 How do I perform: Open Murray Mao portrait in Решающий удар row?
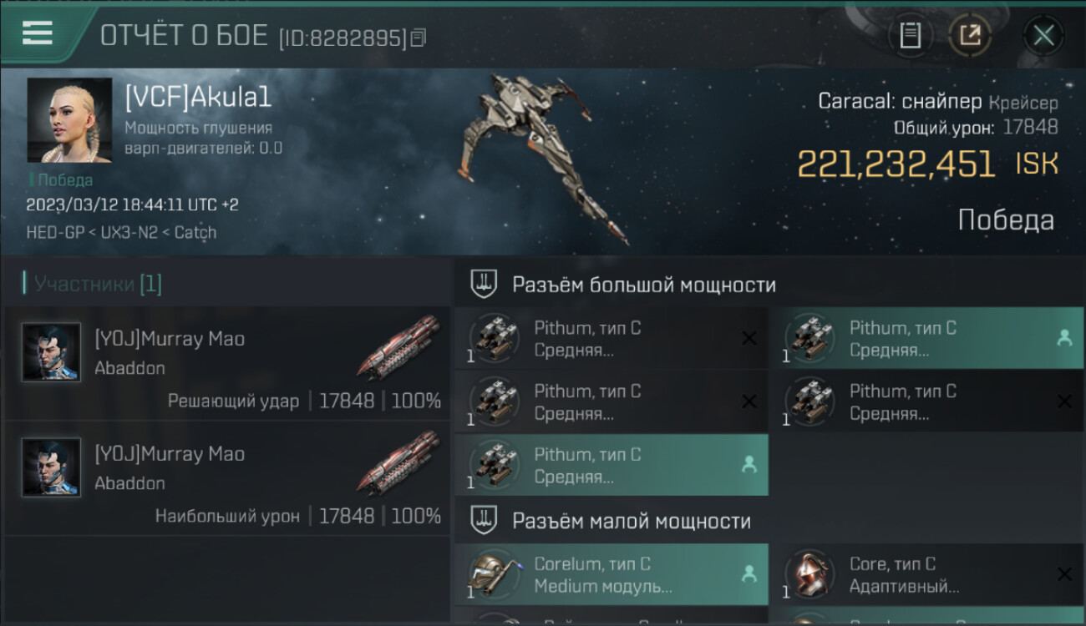tap(52, 352)
